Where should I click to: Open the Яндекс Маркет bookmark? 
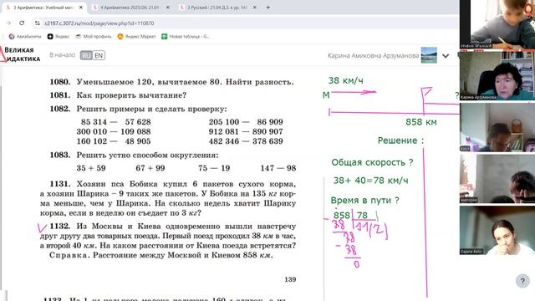pyautogui.click(x=136, y=36)
